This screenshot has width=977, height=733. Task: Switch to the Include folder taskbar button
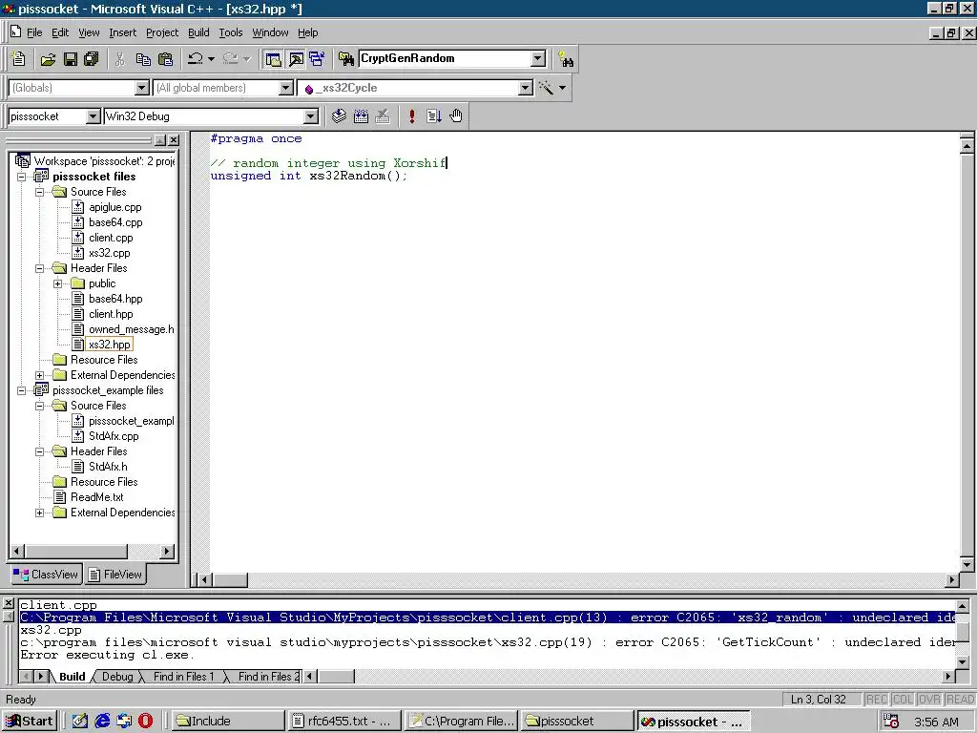click(x=228, y=722)
